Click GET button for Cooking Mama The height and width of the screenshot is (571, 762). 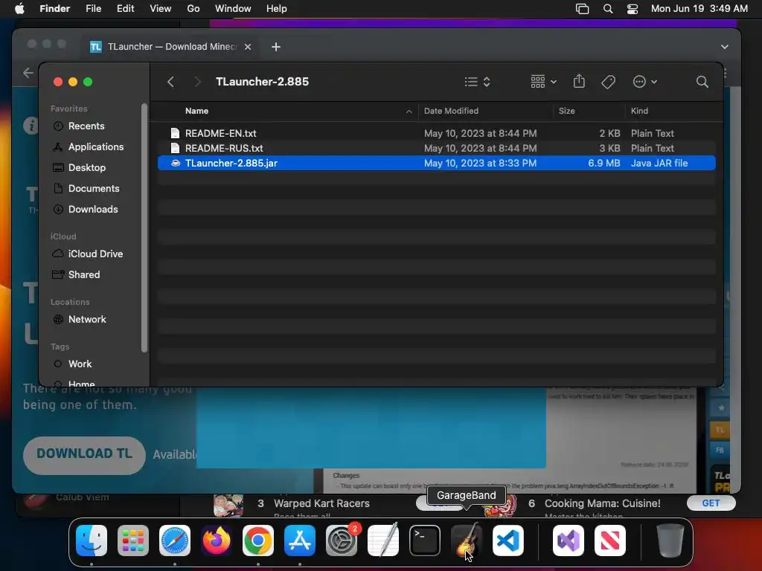point(711,503)
